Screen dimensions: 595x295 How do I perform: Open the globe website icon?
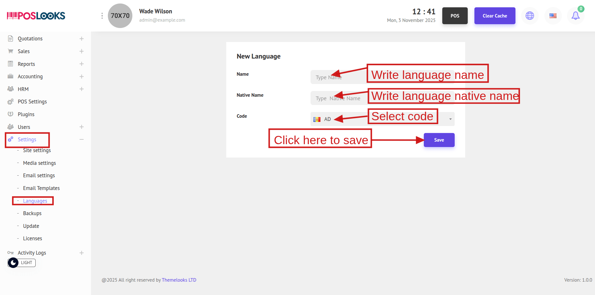pos(530,16)
